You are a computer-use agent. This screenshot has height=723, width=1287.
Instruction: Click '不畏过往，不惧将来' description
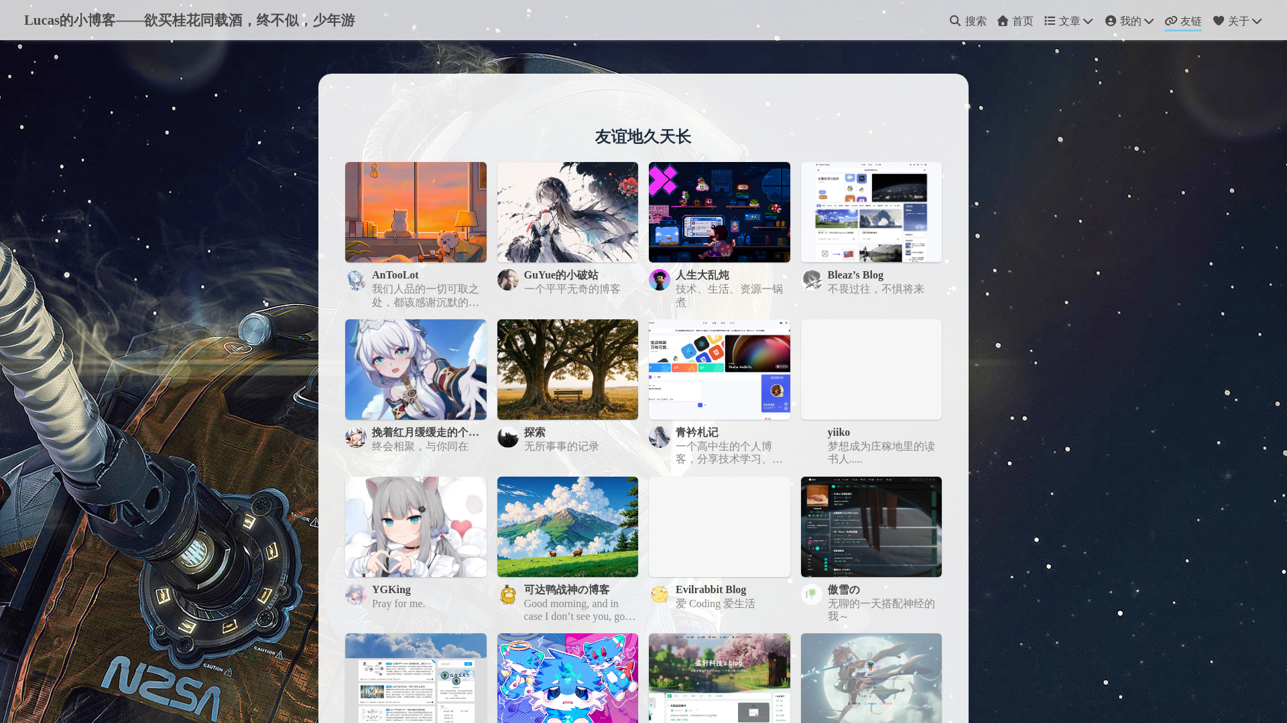click(875, 289)
